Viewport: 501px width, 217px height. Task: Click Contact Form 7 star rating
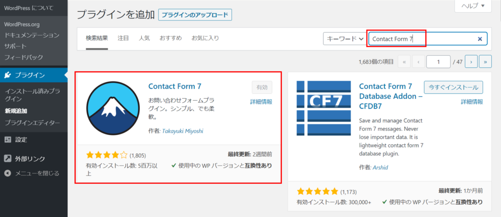coord(107,155)
